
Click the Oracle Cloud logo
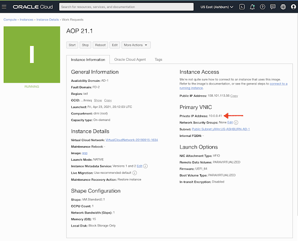(x=33, y=7)
